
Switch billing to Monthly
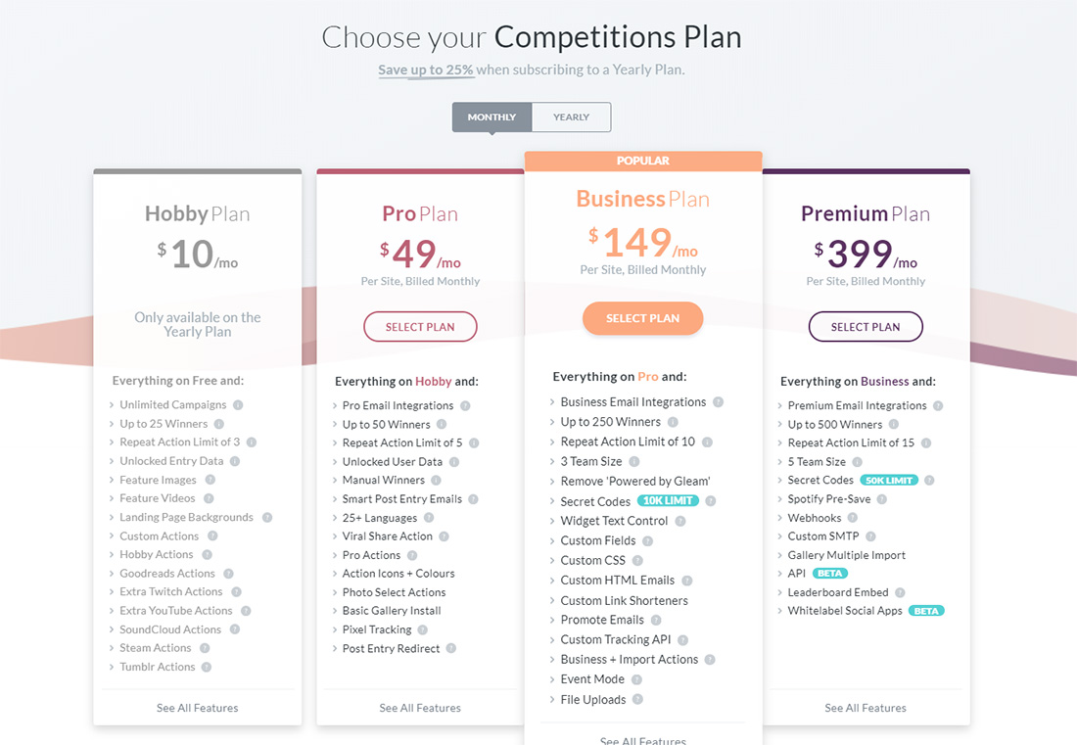tap(492, 117)
